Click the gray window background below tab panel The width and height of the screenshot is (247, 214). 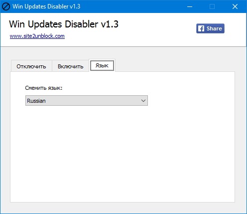click(123, 208)
